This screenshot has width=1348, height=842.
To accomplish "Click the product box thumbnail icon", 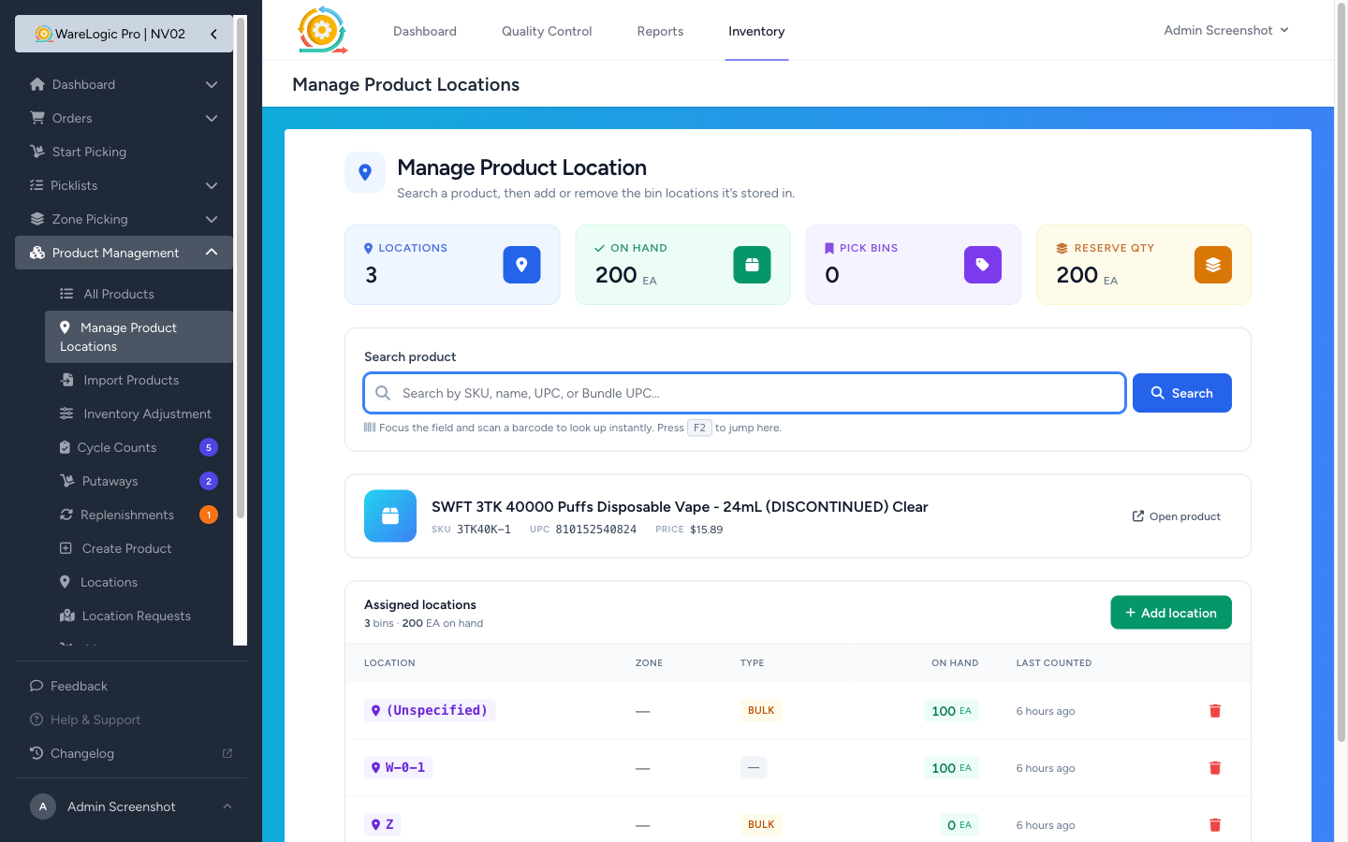I will (x=390, y=516).
